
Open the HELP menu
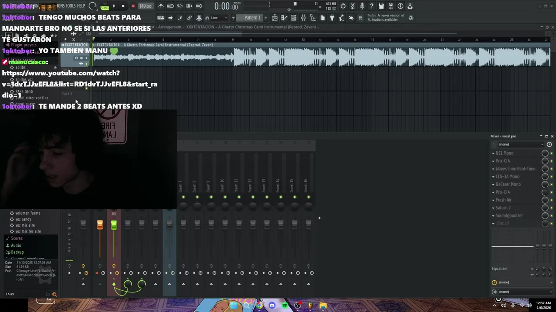point(81,6)
